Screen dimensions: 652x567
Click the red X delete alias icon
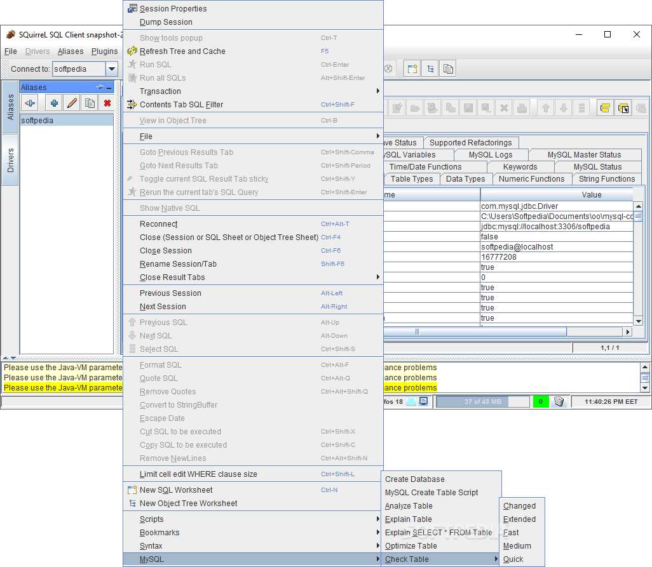click(107, 103)
